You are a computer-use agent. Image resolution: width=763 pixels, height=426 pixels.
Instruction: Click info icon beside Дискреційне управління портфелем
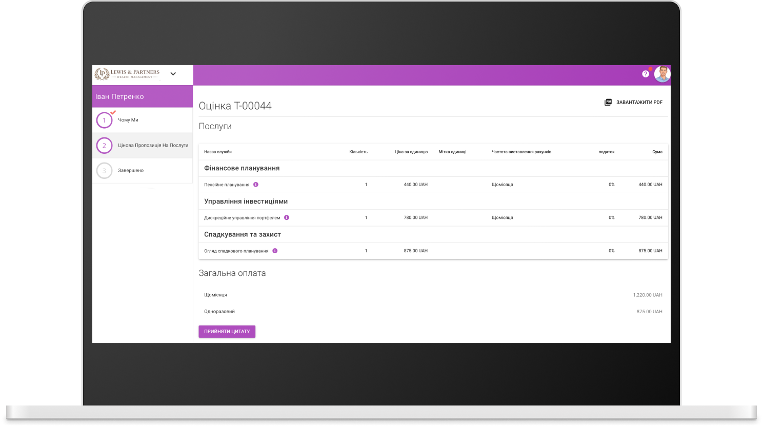point(287,217)
